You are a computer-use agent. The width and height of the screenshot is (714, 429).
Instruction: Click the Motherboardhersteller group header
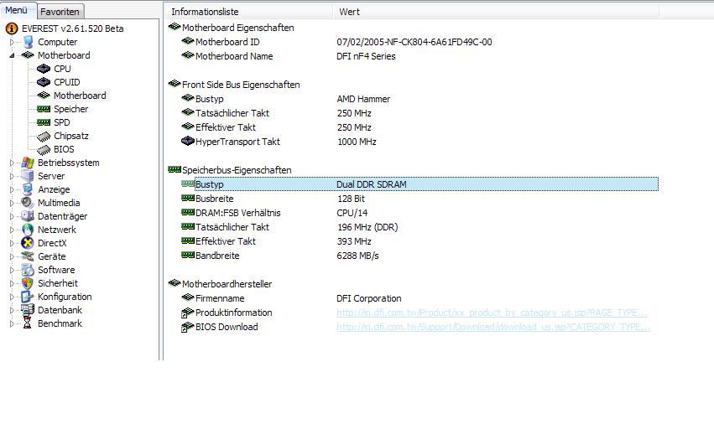tap(227, 284)
